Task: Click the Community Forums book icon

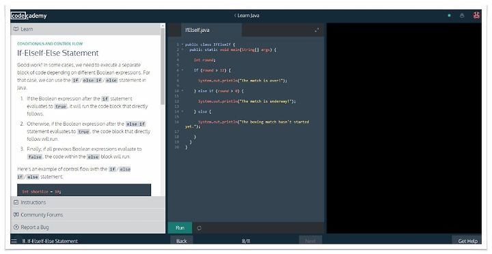Action: [x=16, y=215]
